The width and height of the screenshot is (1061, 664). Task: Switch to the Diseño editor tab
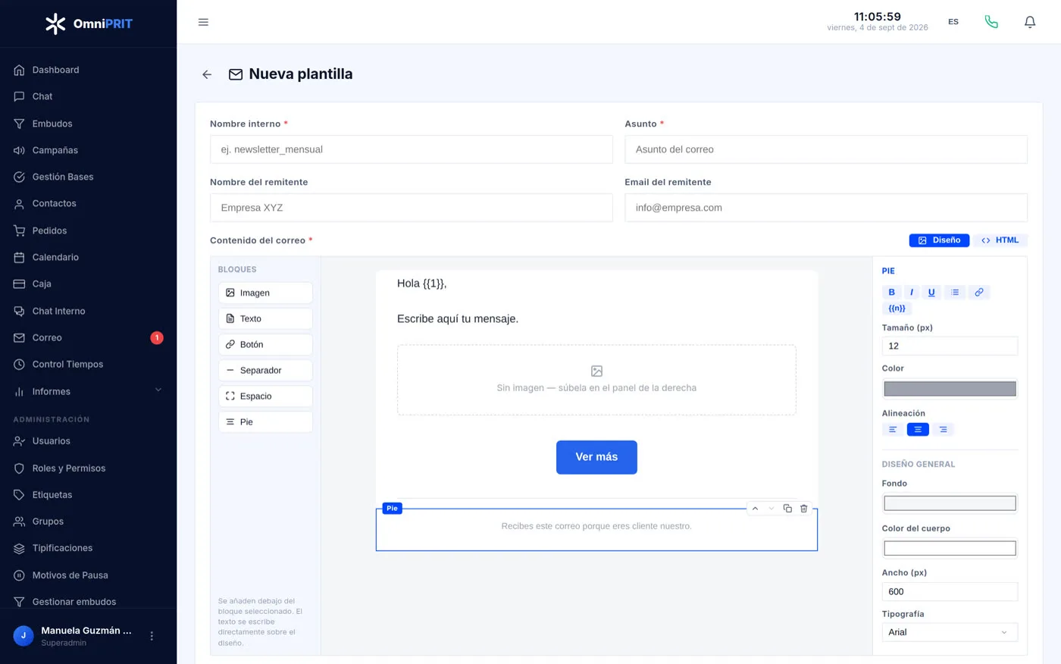click(939, 240)
